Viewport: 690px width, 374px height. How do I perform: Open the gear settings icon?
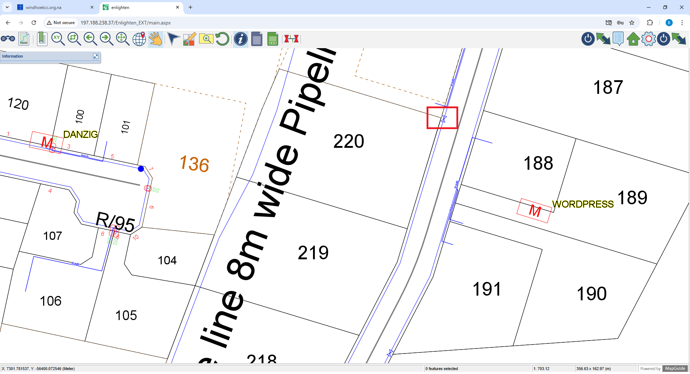pos(649,39)
